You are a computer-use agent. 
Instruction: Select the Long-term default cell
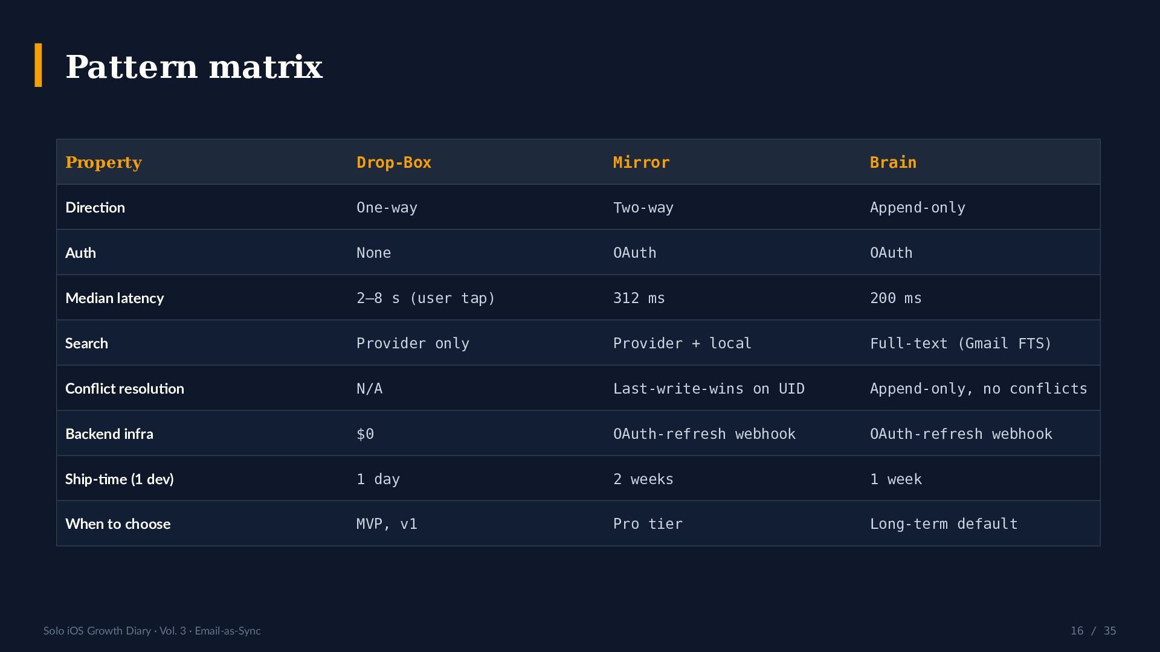click(x=944, y=524)
